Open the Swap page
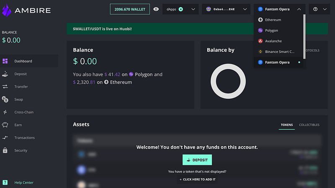 [x=29, y=99]
